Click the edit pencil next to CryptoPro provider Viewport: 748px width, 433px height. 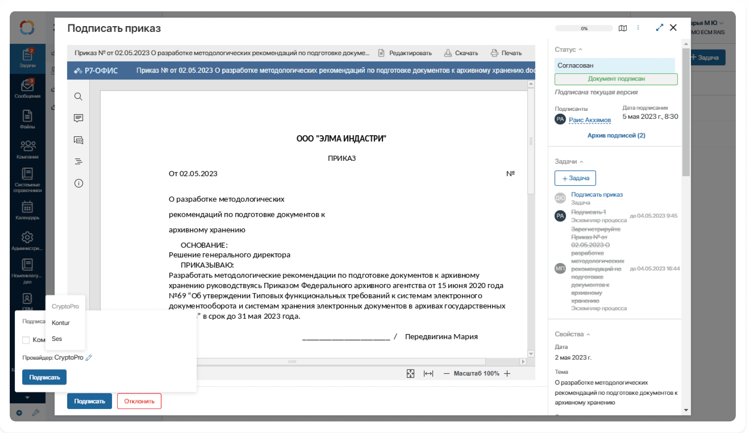coord(89,357)
